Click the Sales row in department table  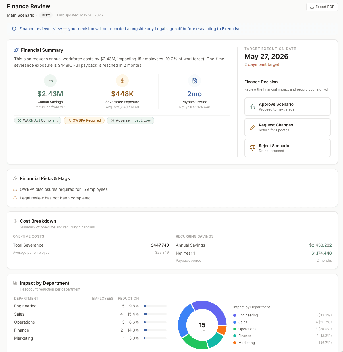point(90,314)
